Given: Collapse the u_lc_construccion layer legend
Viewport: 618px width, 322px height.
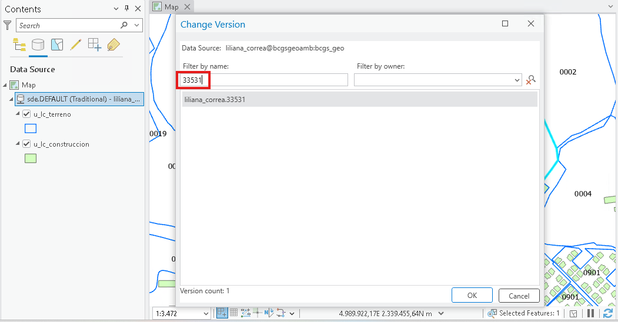Looking at the screenshot, I should pyautogui.click(x=18, y=144).
